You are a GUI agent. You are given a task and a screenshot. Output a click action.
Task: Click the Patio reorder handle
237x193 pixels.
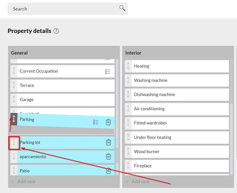click(x=14, y=170)
